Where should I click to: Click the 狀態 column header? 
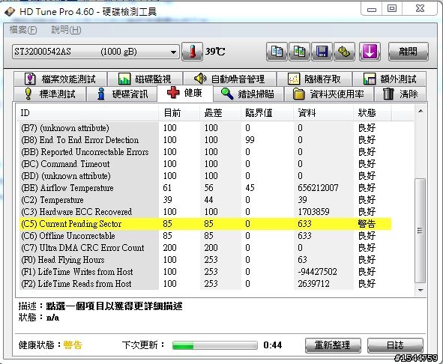pos(373,112)
